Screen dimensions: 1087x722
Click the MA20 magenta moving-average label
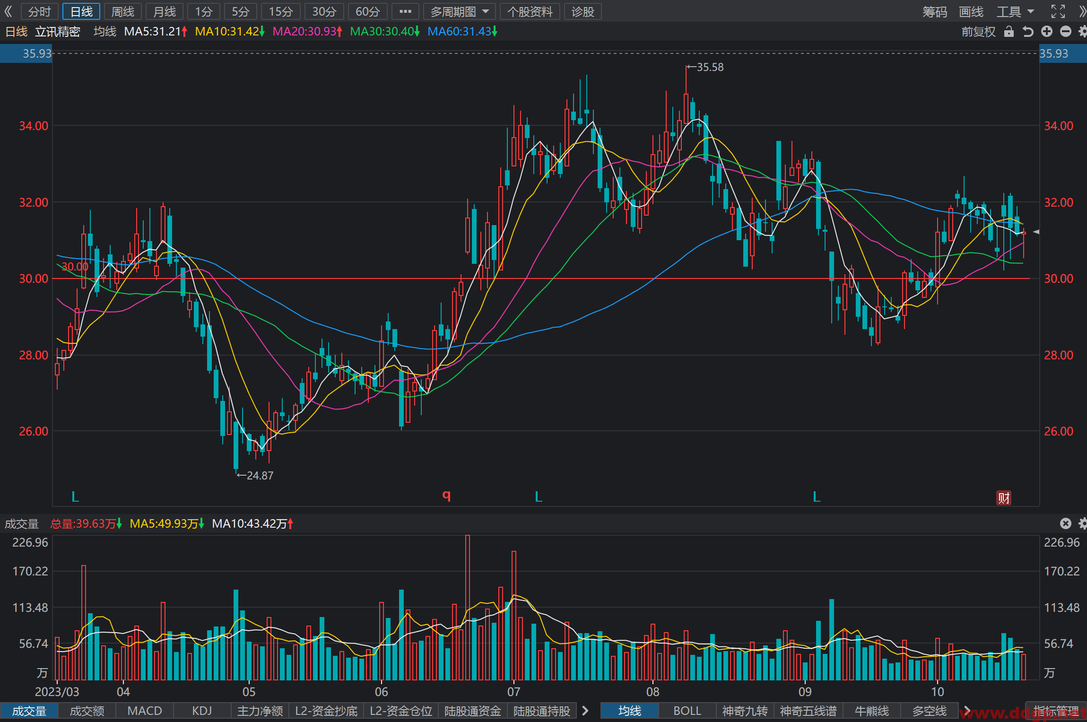coord(307,32)
